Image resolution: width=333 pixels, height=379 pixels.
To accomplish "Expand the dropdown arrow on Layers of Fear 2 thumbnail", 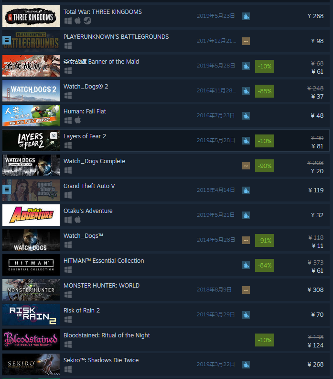I will (x=54, y=135).
